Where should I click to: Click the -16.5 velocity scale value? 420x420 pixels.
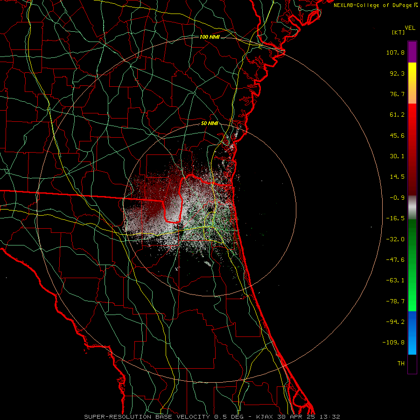coord(395,218)
